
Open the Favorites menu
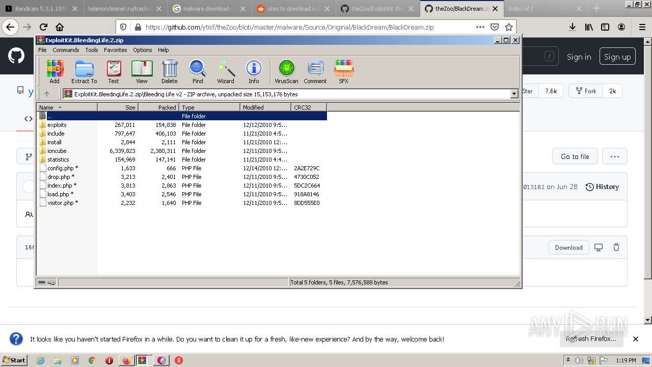[116, 50]
